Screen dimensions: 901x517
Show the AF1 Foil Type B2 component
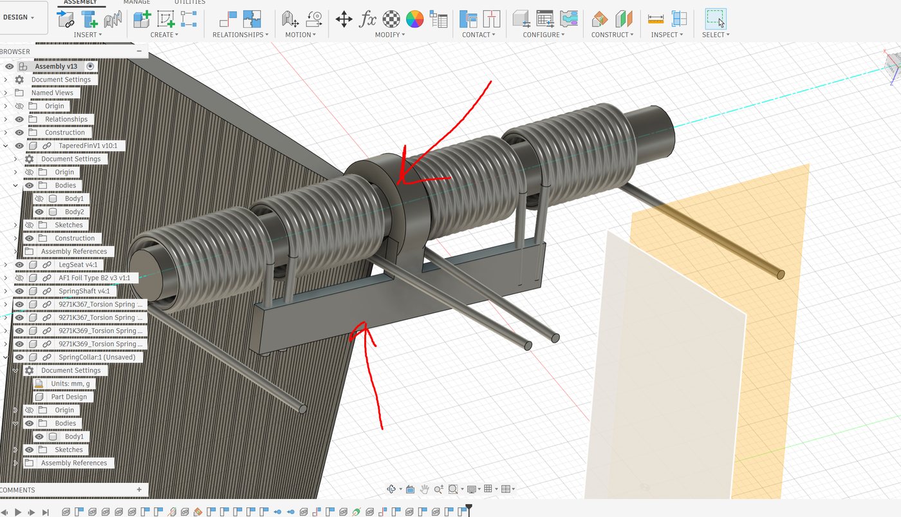[x=19, y=278]
